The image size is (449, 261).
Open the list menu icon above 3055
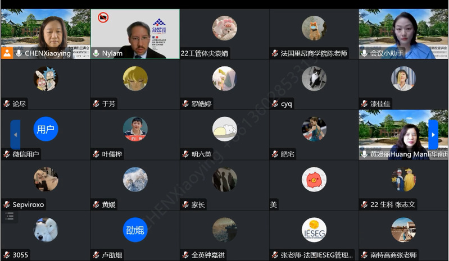(x=10, y=216)
